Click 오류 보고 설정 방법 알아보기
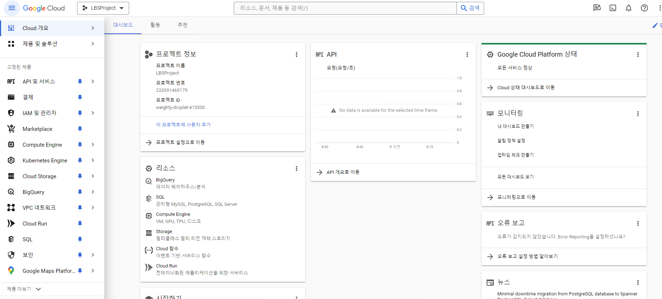The height and width of the screenshot is (299, 662). (x=528, y=256)
